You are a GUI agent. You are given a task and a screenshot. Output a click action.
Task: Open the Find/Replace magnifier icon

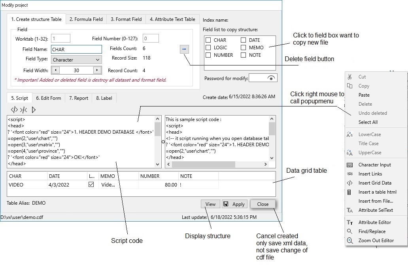click(x=350, y=231)
